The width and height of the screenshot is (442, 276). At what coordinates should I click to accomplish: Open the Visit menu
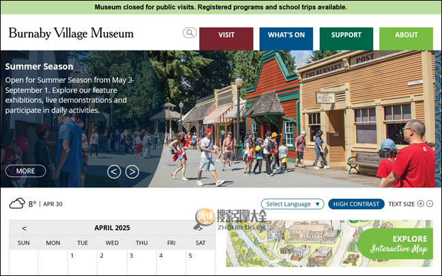(x=226, y=39)
